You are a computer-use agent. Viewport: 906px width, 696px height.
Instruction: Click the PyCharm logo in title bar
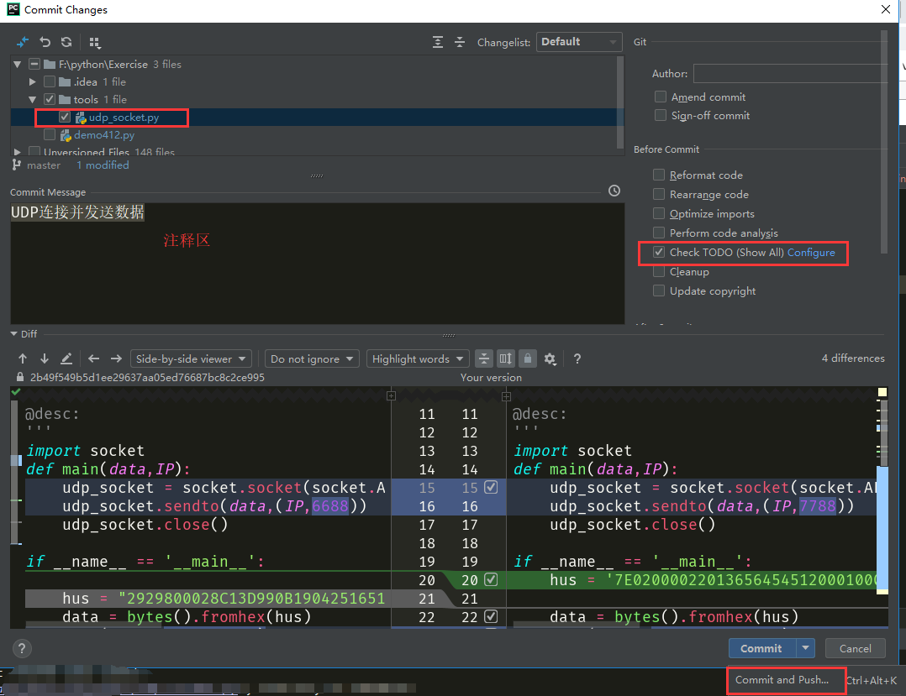[x=13, y=9]
